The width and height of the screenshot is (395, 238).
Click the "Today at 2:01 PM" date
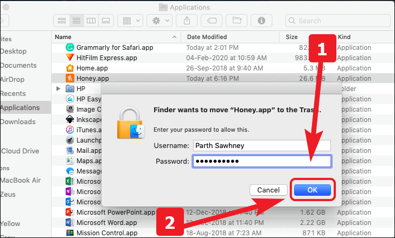point(212,48)
